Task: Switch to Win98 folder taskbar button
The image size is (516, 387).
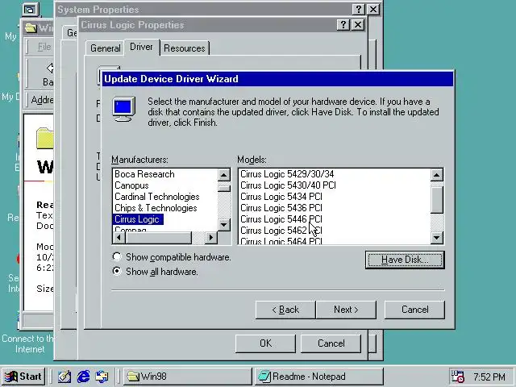Action: pos(188,377)
